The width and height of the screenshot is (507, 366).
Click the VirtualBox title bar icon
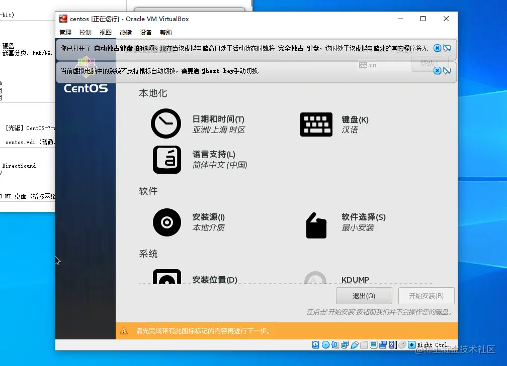click(x=63, y=19)
